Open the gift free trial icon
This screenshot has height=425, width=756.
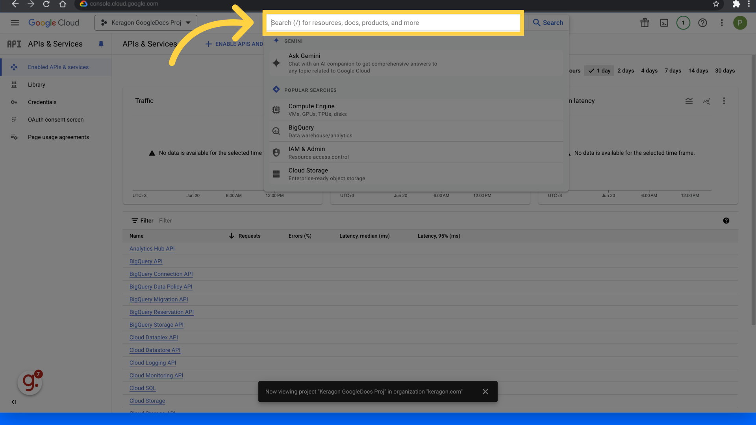pyautogui.click(x=645, y=23)
